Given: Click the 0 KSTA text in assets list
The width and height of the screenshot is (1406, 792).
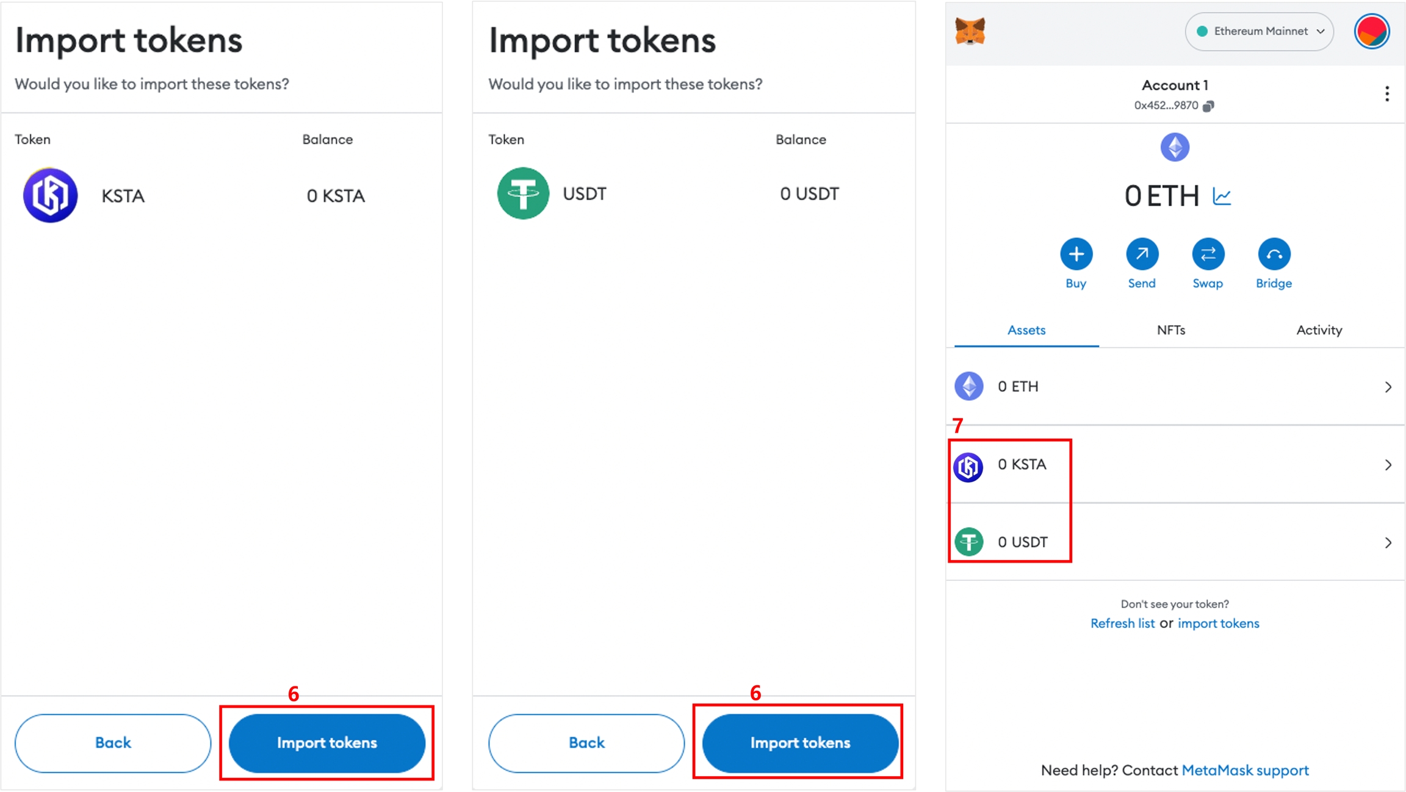Looking at the screenshot, I should 1022,465.
